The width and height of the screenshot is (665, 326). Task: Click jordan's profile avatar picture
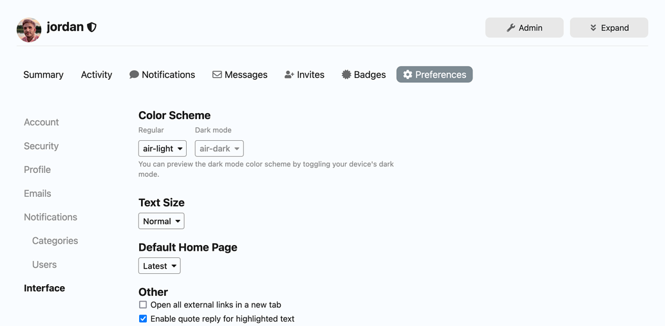point(29,30)
